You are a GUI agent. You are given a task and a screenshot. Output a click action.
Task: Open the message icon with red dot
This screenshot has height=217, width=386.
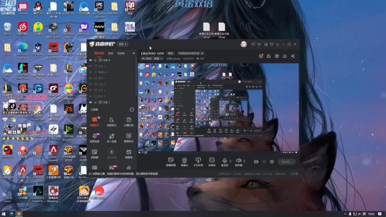(x=253, y=44)
